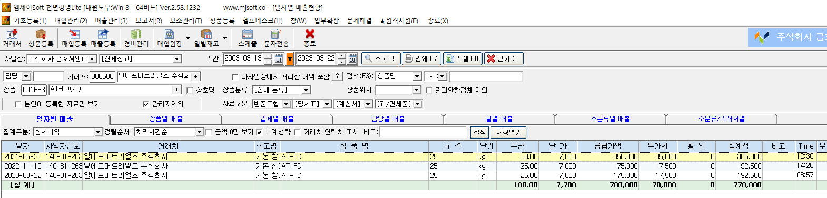Click the + button beside 상품 AT-FD(25)
Screen dimensions: 827x198
[177, 90]
